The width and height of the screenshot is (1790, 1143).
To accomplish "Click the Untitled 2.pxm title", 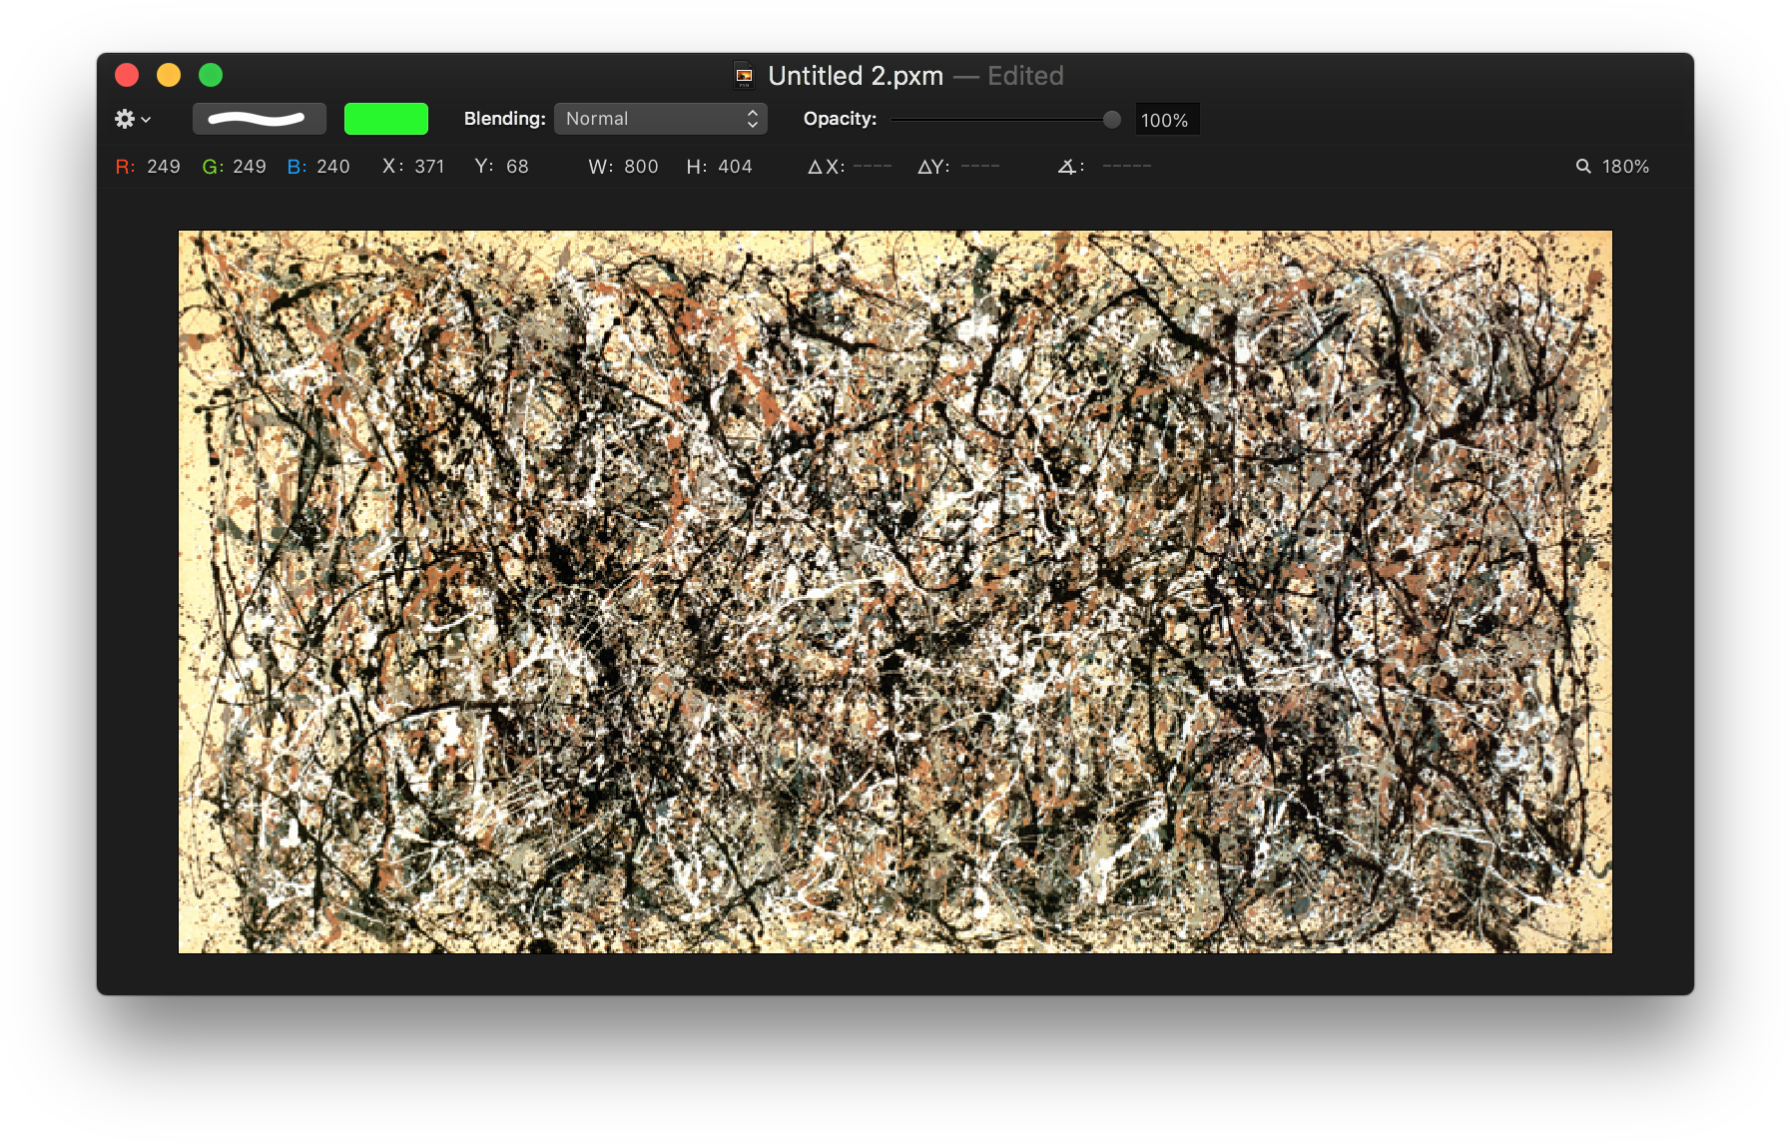I will pyautogui.click(x=857, y=75).
